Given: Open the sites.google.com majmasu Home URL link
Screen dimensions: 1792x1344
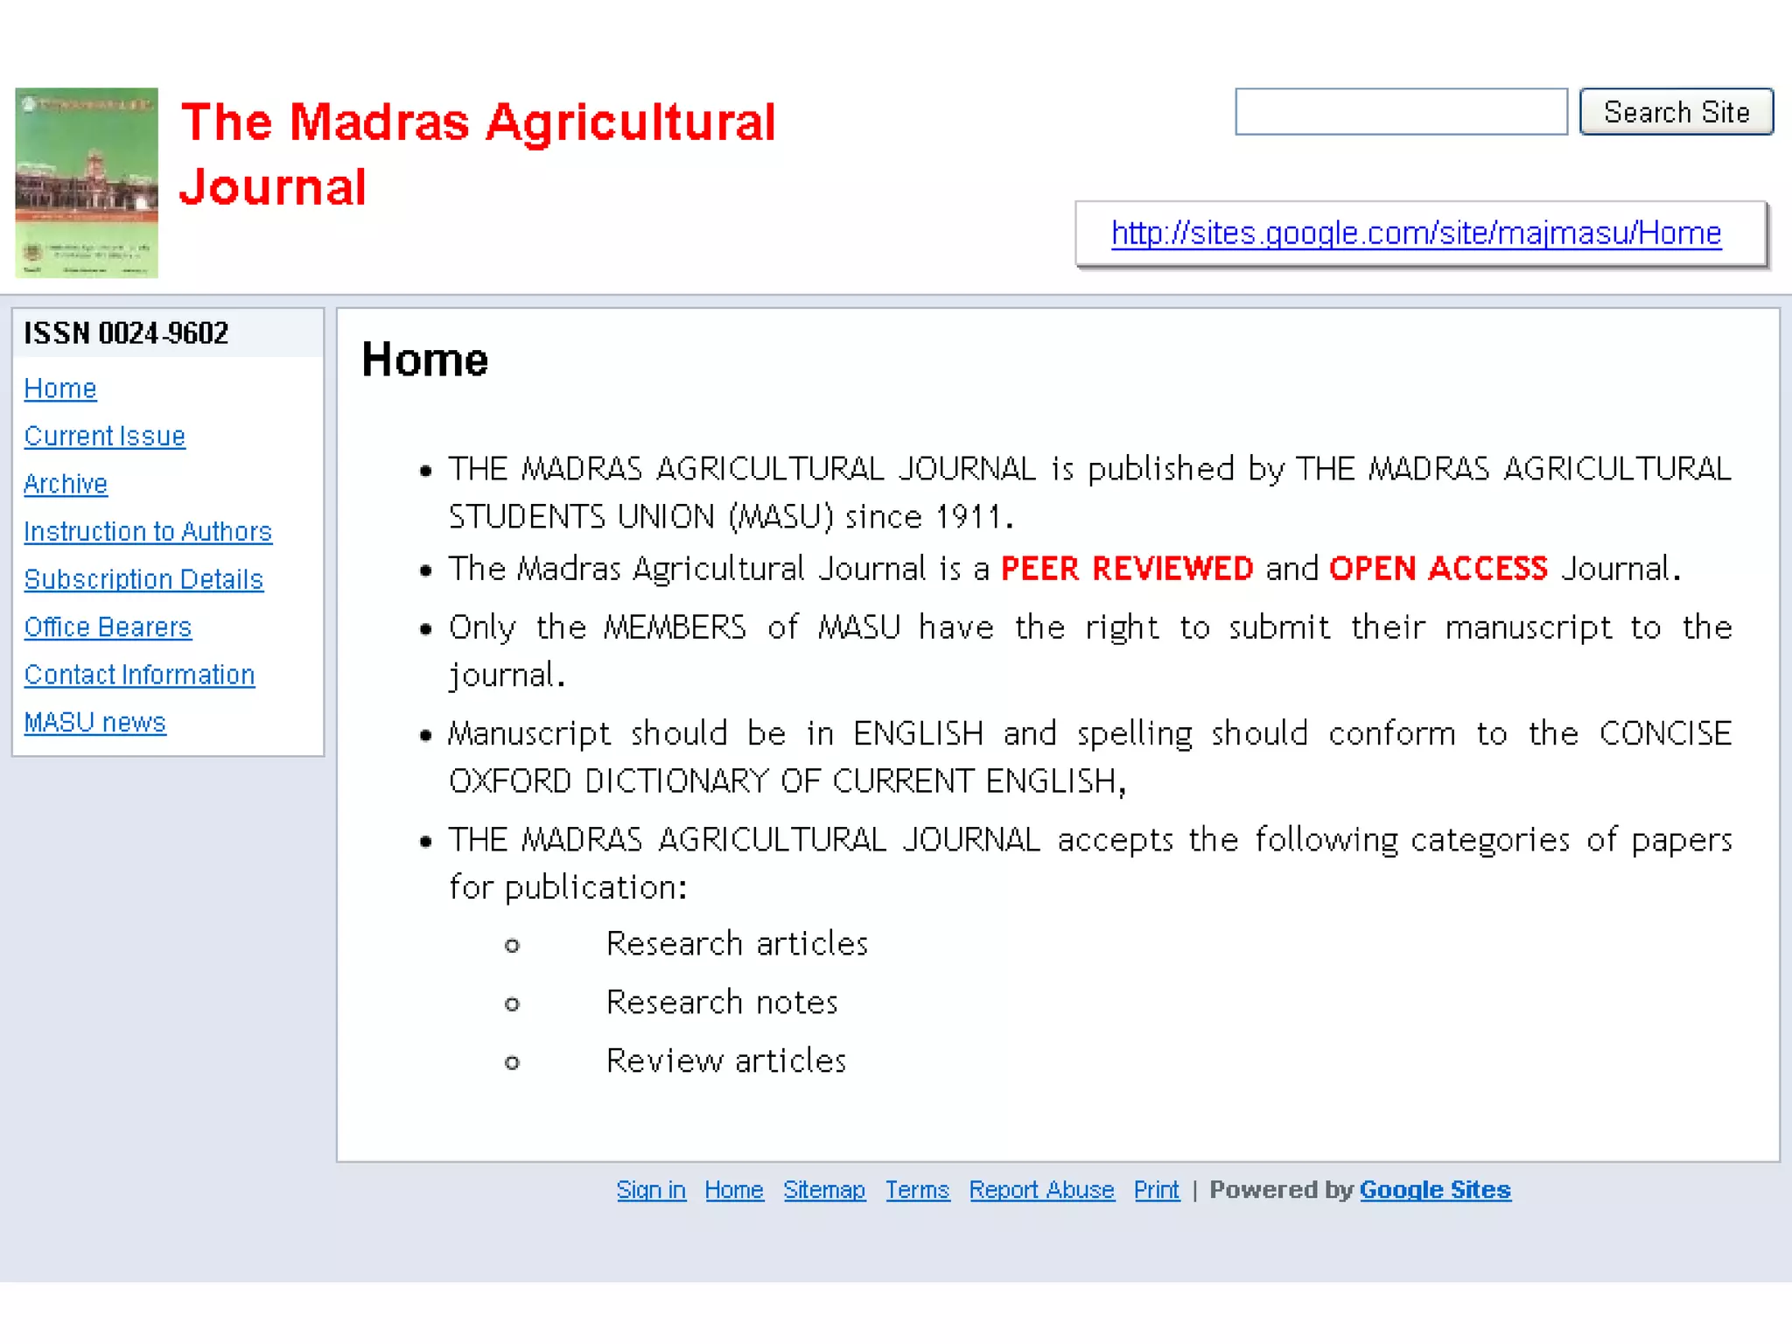Looking at the screenshot, I should (x=1416, y=234).
